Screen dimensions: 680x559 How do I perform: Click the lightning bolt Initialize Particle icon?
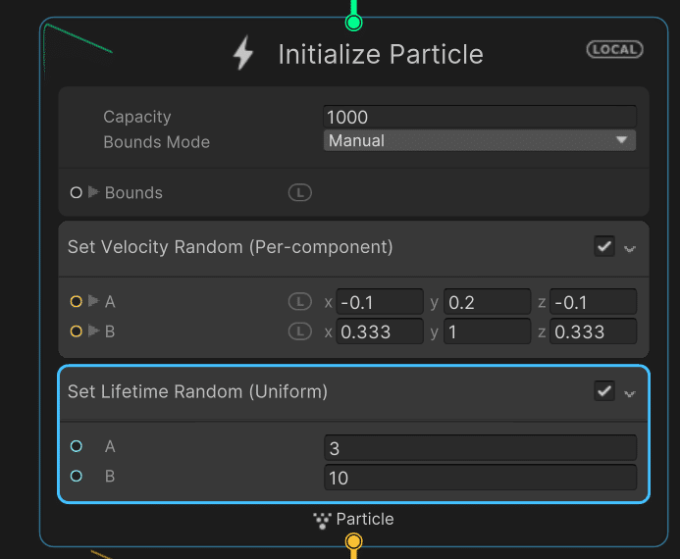click(x=242, y=53)
